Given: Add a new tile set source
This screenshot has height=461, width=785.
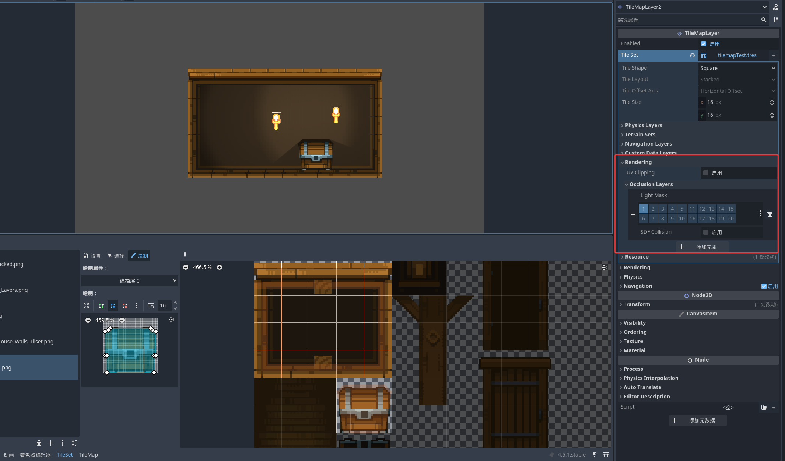Looking at the screenshot, I should pos(51,443).
